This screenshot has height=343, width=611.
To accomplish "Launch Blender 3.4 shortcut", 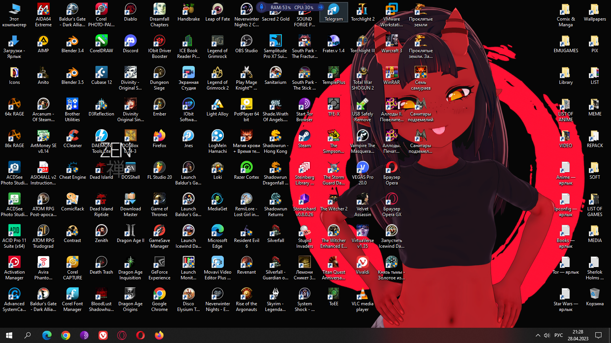I will point(73,44).
